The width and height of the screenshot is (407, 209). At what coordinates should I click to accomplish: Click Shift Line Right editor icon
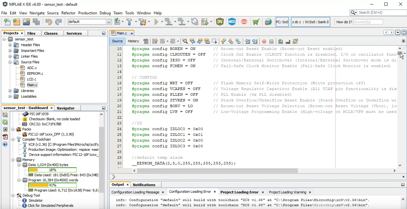coord(255,41)
